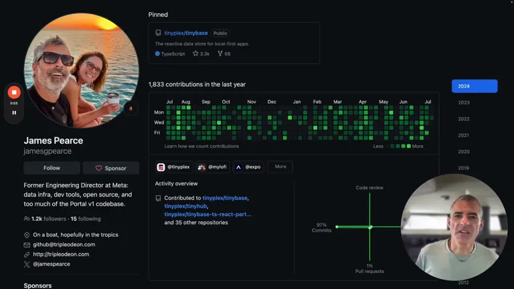Select the 2019 contribution year
This screenshot has width=514, height=289.
464,168
